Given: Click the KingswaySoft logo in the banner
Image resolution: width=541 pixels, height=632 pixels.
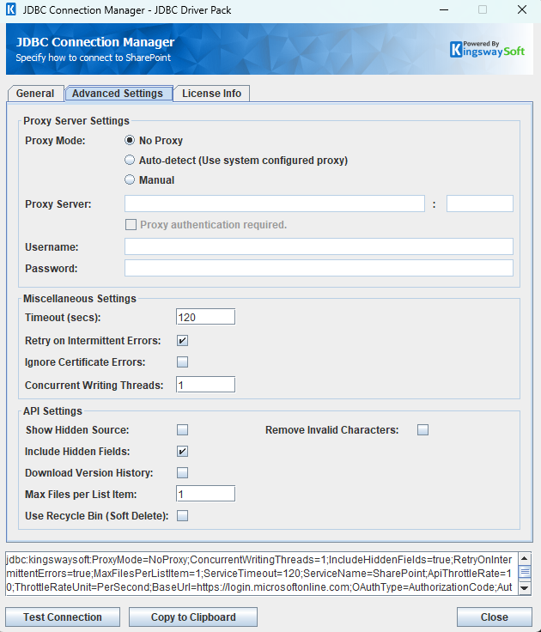Looking at the screenshot, I should pyautogui.click(x=487, y=49).
